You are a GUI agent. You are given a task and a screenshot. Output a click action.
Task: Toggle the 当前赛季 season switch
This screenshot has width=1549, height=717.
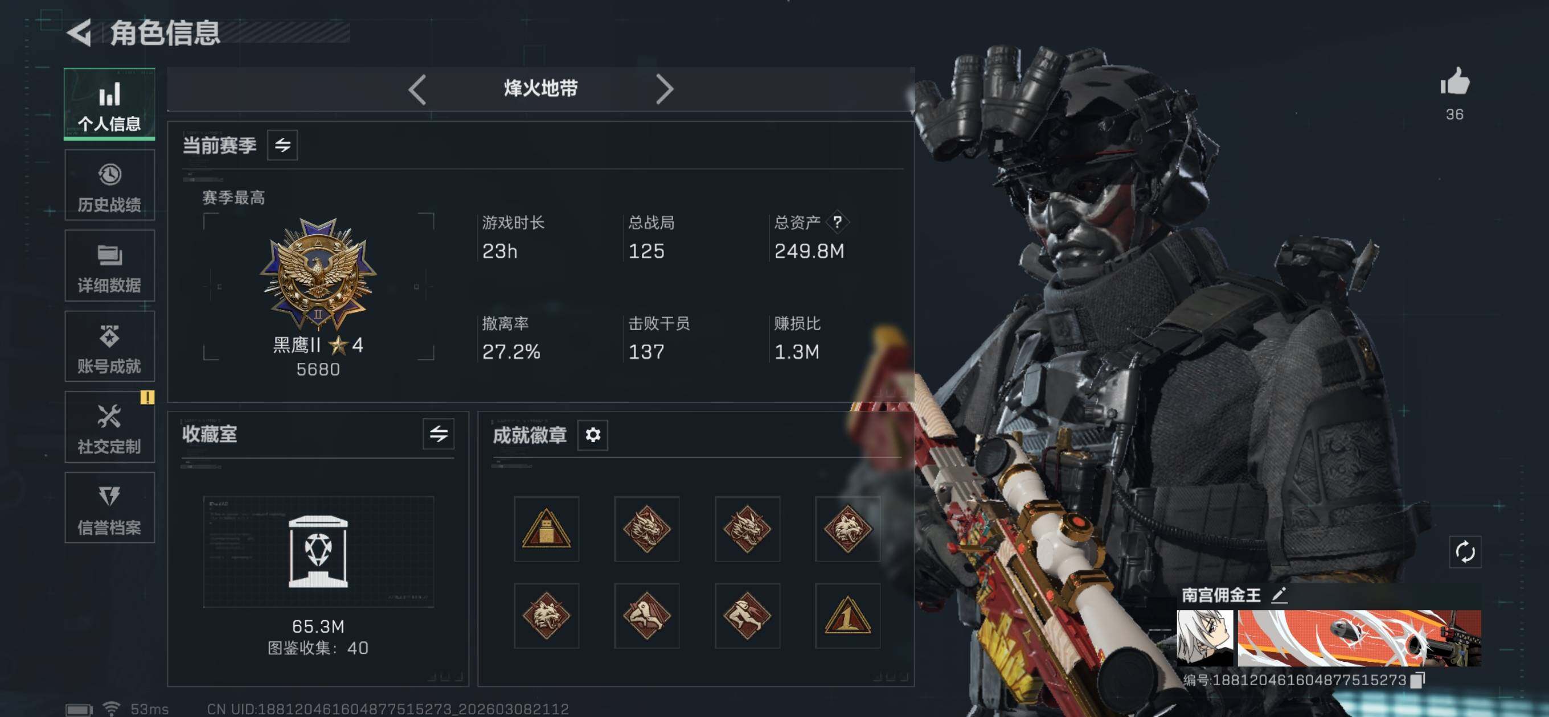(x=282, y=145)
